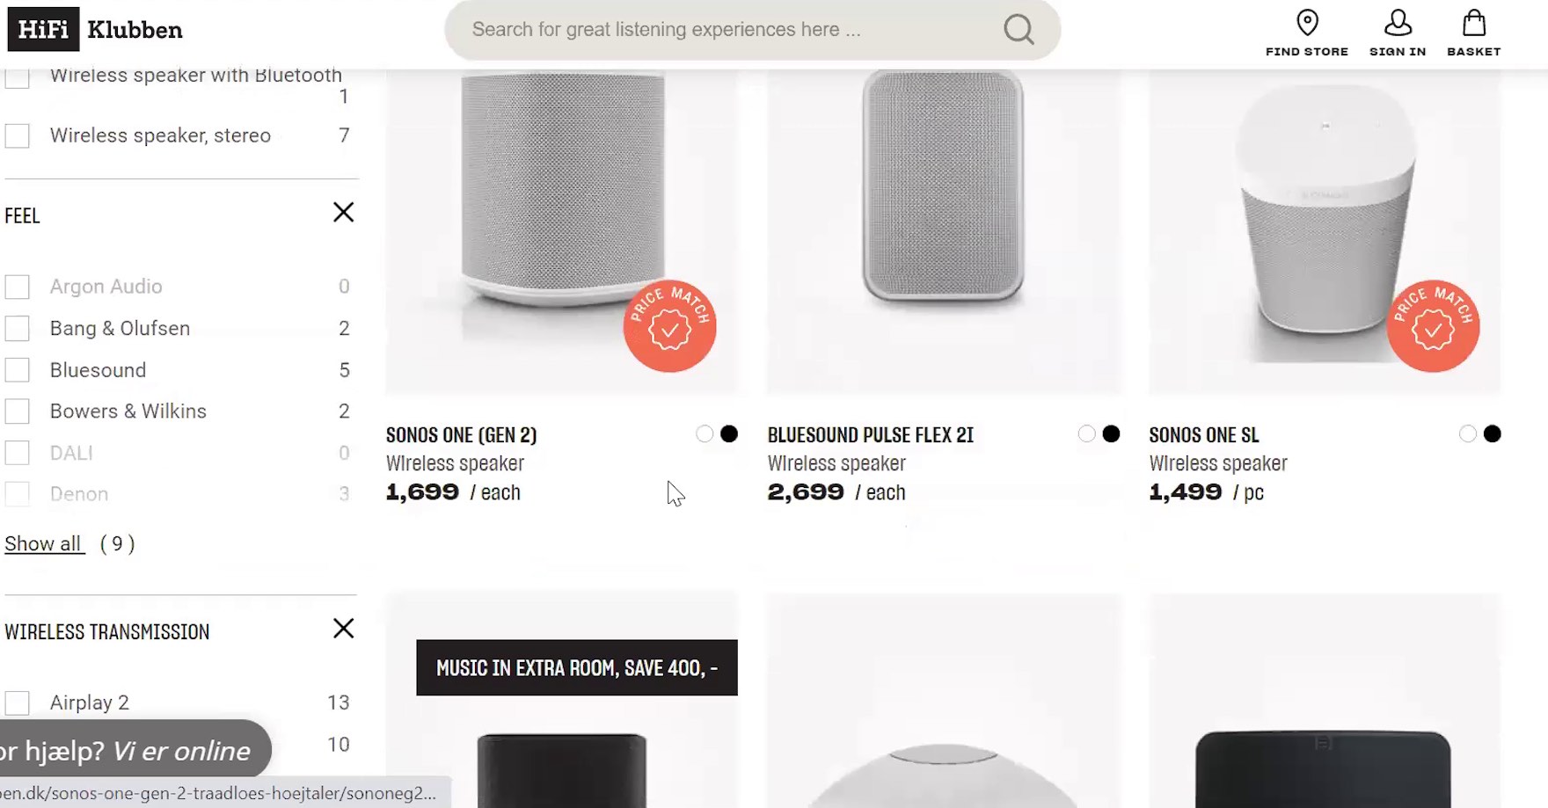The height and width of the screenshot is (808, 1548).
Task: Collapse the Wireless Transmission filter section
Action: [x=343, y=629]
